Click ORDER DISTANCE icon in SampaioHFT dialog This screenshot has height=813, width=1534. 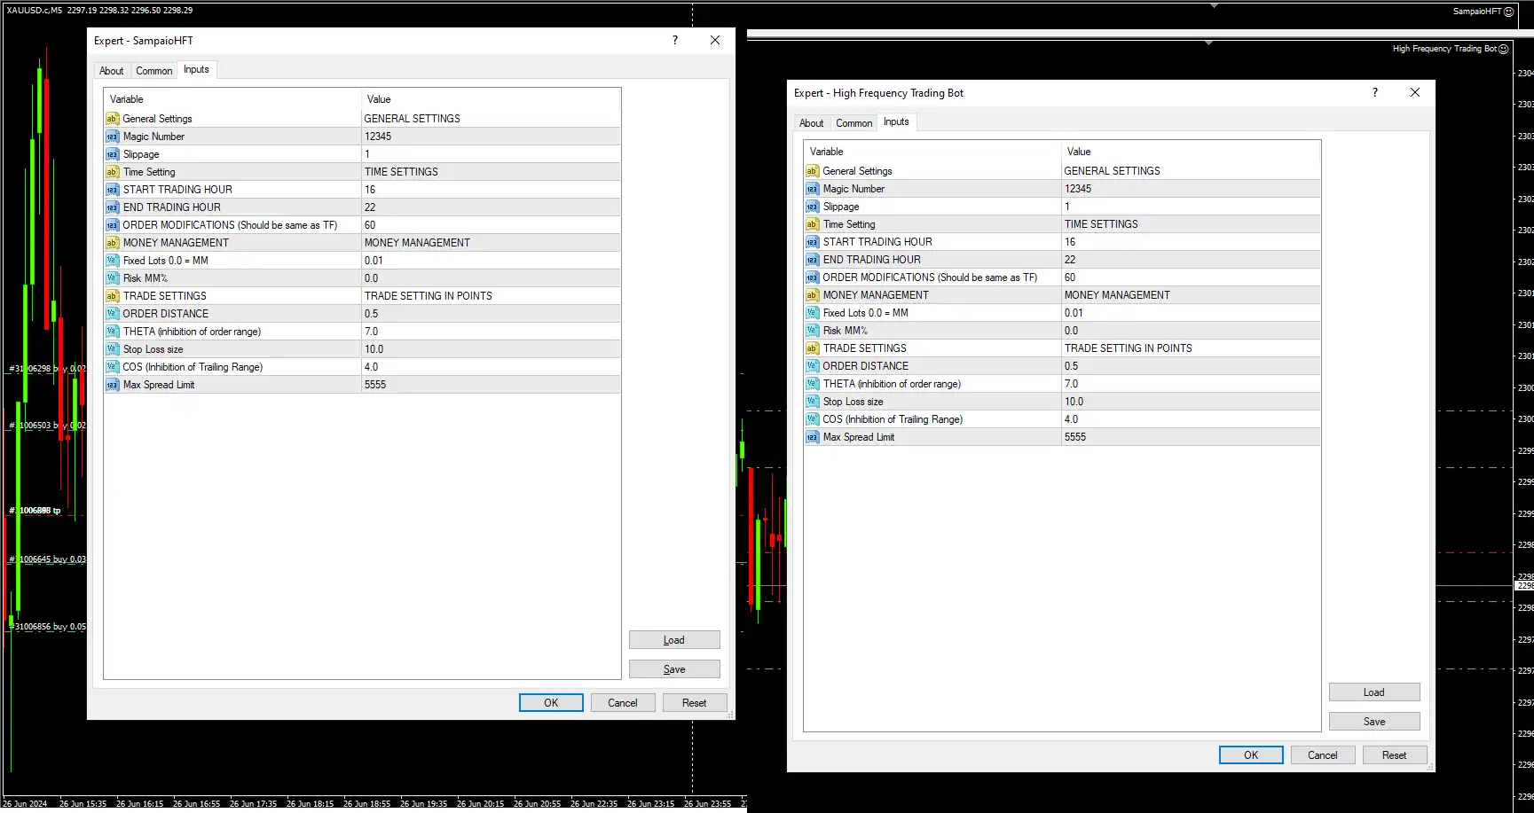pos(112,314)
